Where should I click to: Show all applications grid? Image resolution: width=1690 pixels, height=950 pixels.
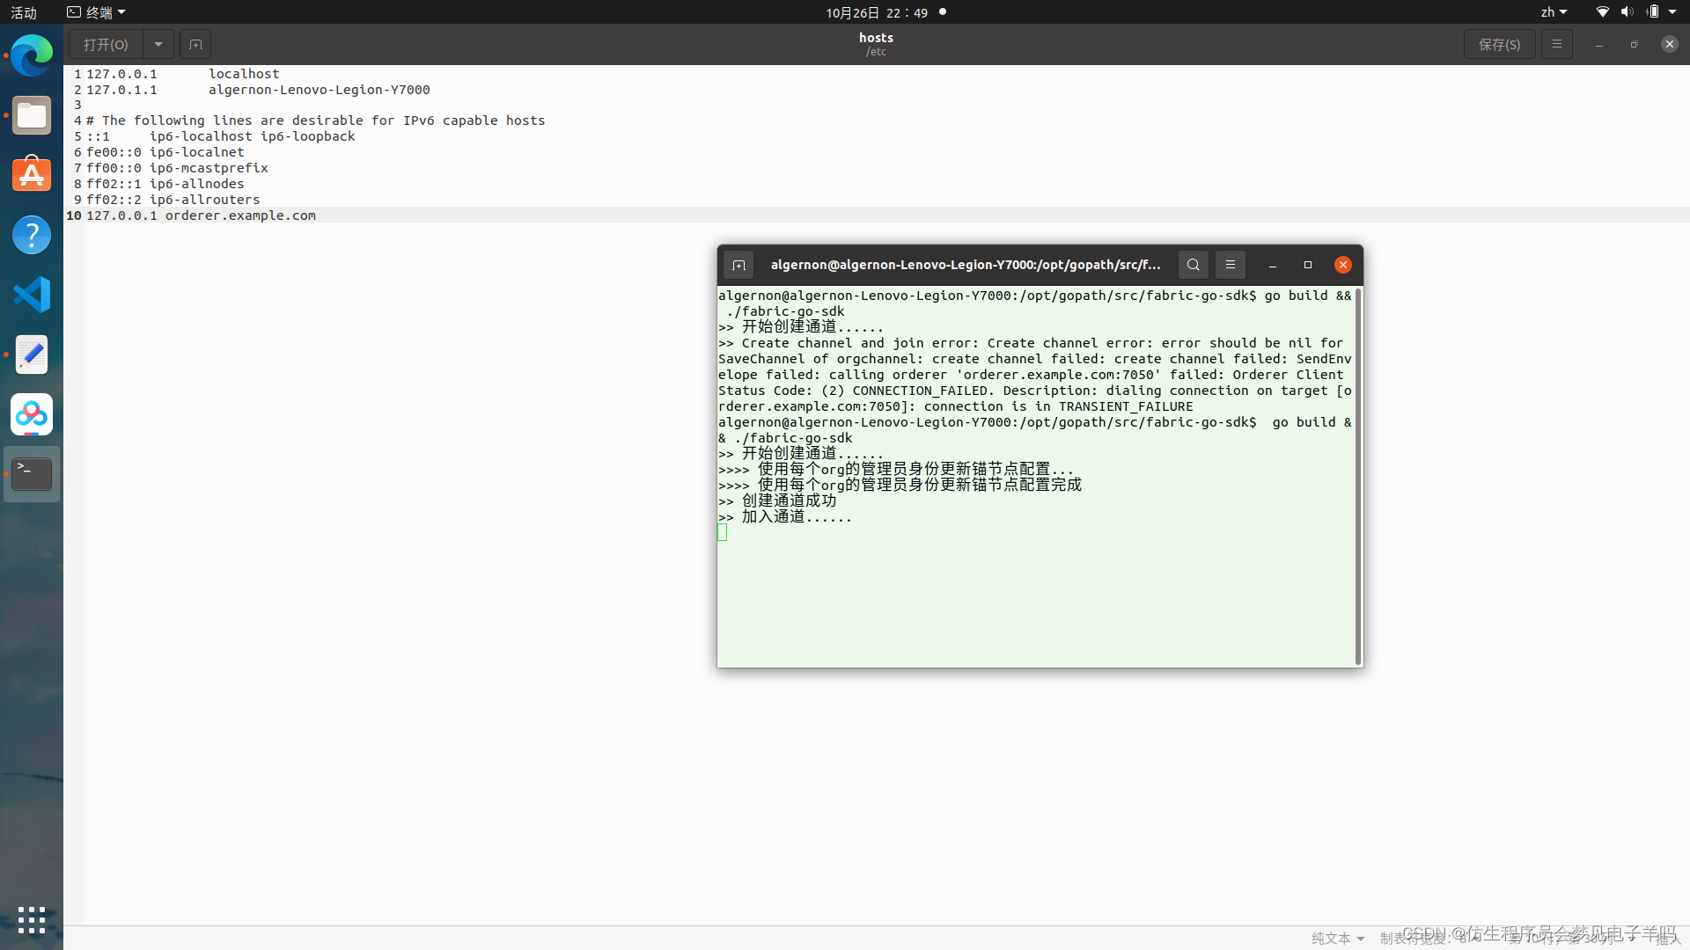(x=32, y=920)
